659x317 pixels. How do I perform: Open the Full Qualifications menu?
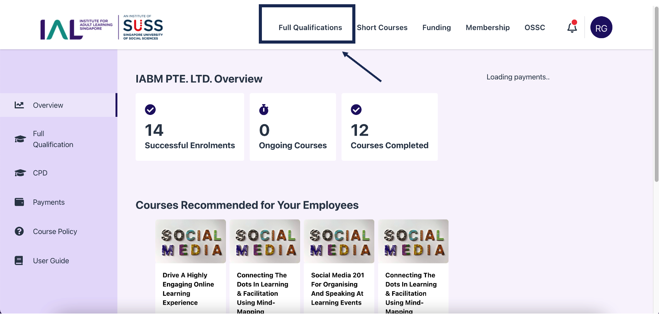pyautogui.click(x=310, y=27)
